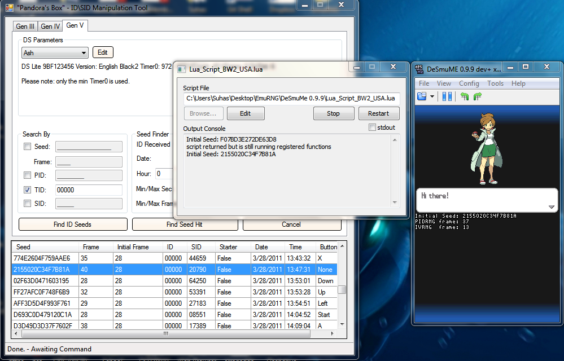Screen dimensions: 564x361
Task: Sort results by SID column header
Action: click(x=201, y=246)
